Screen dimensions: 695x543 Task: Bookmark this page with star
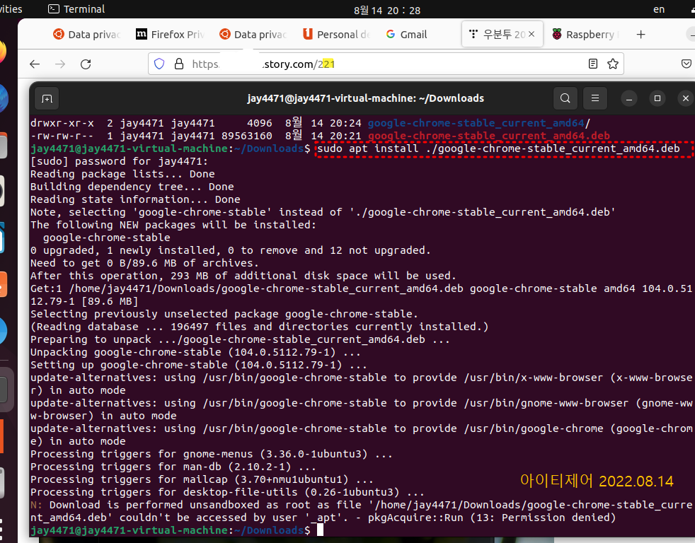click(613, 64)
